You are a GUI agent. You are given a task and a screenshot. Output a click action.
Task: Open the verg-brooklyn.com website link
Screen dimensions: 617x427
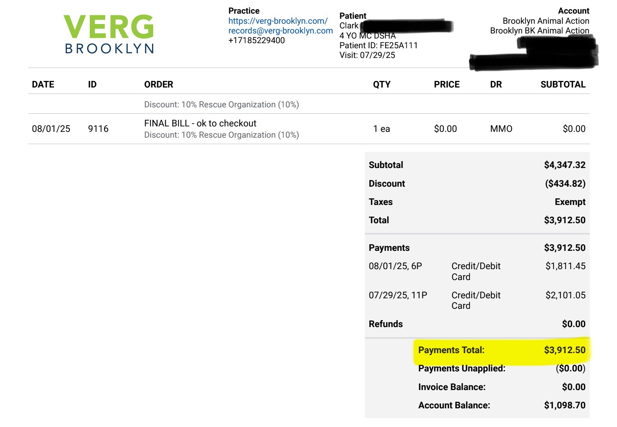click(x=278, y=21)
